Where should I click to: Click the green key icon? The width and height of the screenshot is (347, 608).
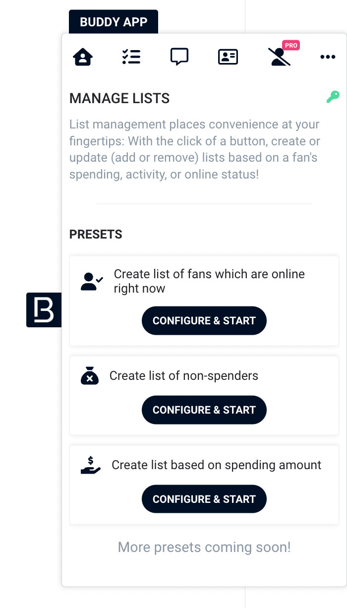333,97
